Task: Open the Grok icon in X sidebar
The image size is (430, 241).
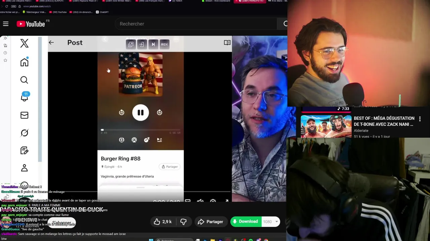Action: coord(24,133)
